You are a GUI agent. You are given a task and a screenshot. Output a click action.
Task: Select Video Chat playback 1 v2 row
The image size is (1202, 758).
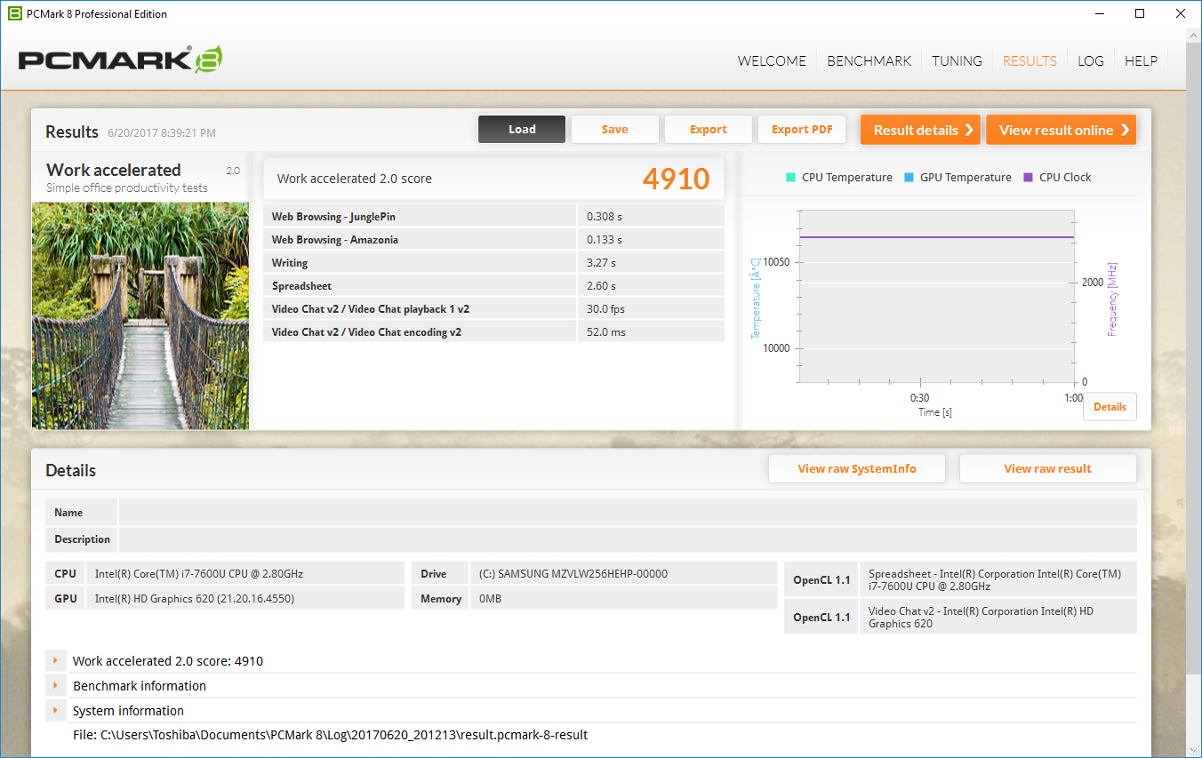click(493, 309)
